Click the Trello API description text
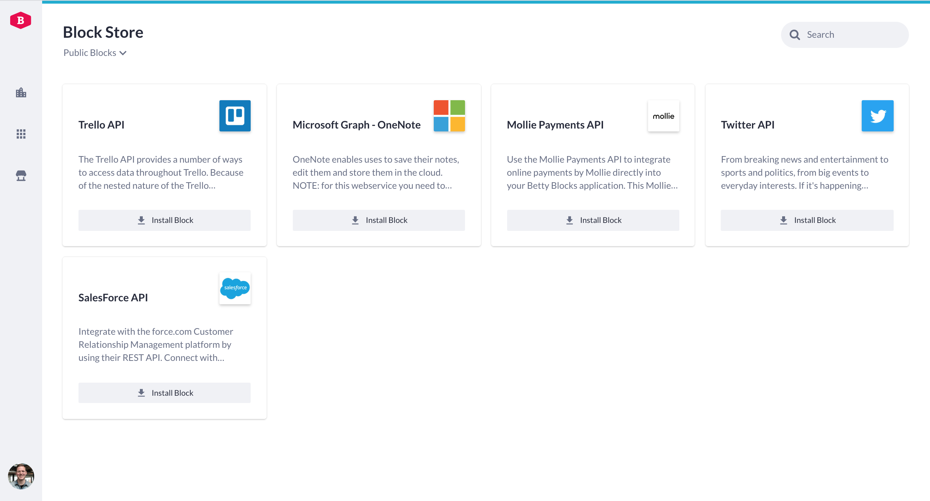This screenshot has width=930, height=501. pos(161,172)
